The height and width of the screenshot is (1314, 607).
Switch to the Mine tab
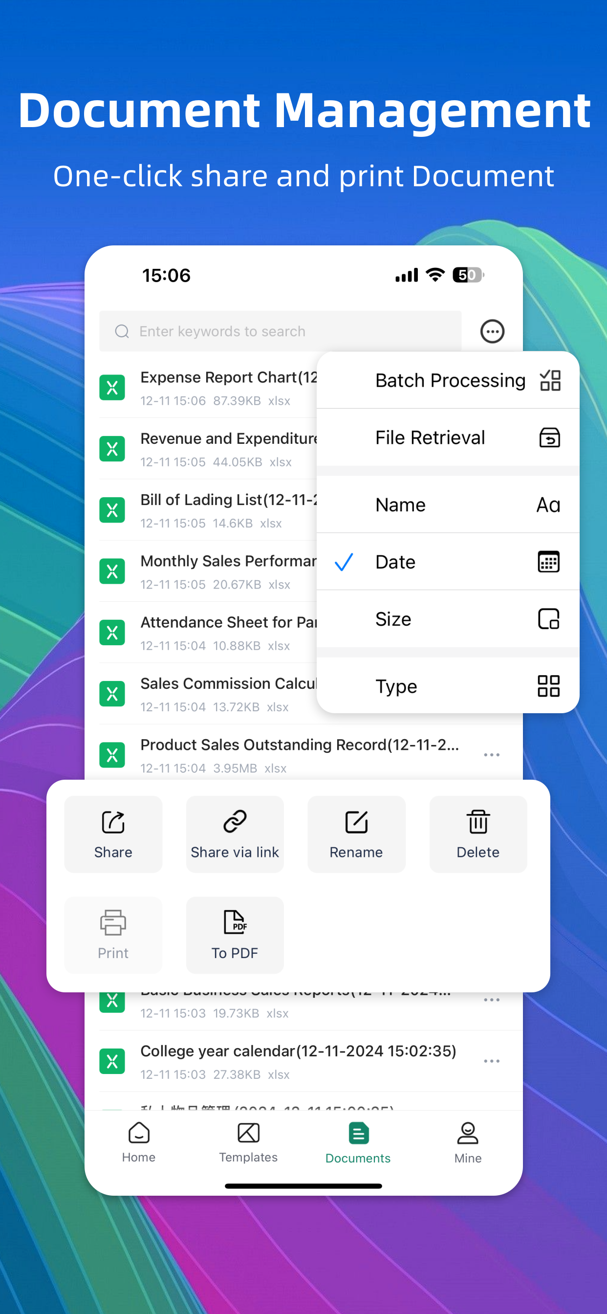(x=468, y=1142)
